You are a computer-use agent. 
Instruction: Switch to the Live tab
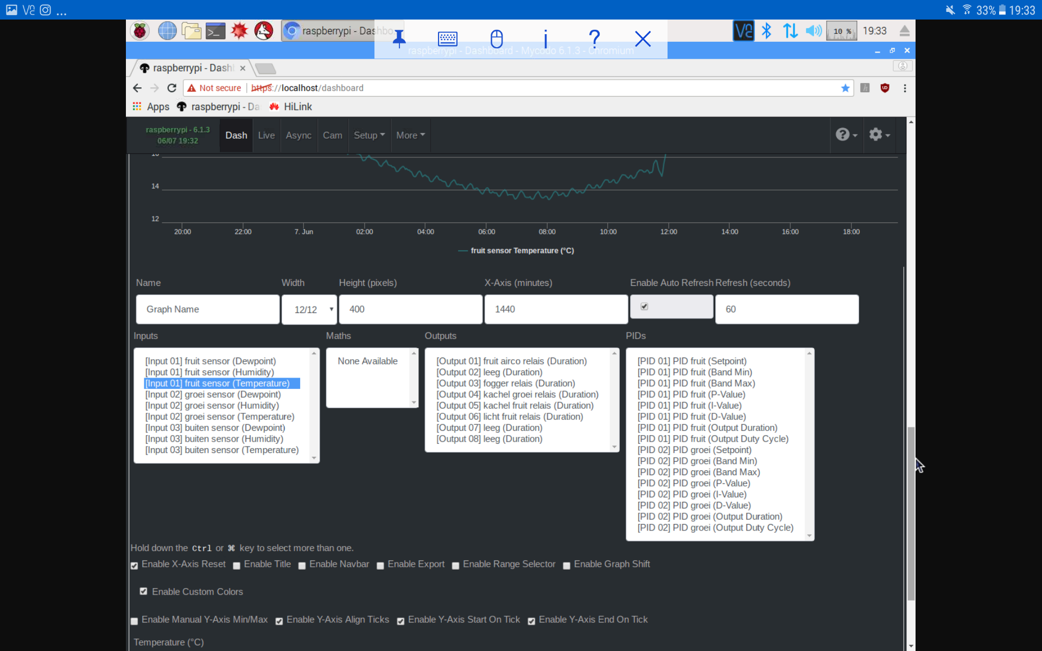(x=266, y=135)
